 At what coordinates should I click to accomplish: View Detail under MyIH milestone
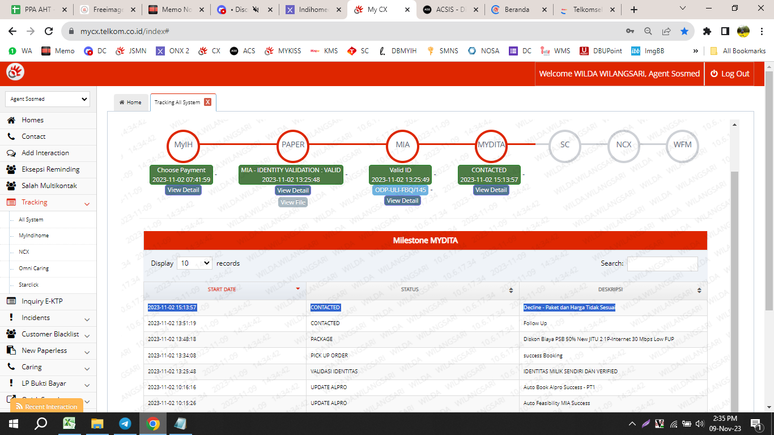[183, 190]
